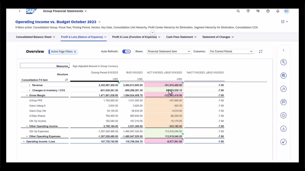The width and height of the screenshot is (305, 171).
Task: Open the notifications bell
Action: (278, 11)
